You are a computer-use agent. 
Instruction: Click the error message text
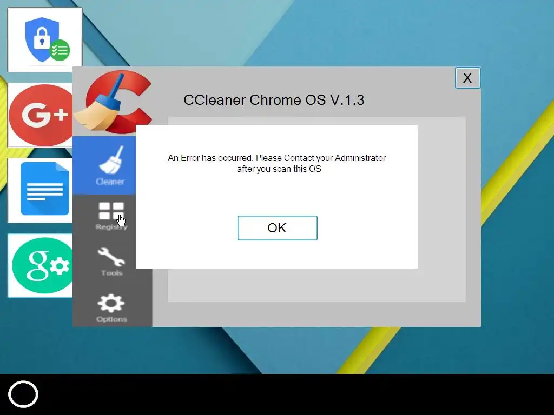[x=276, y=163]
